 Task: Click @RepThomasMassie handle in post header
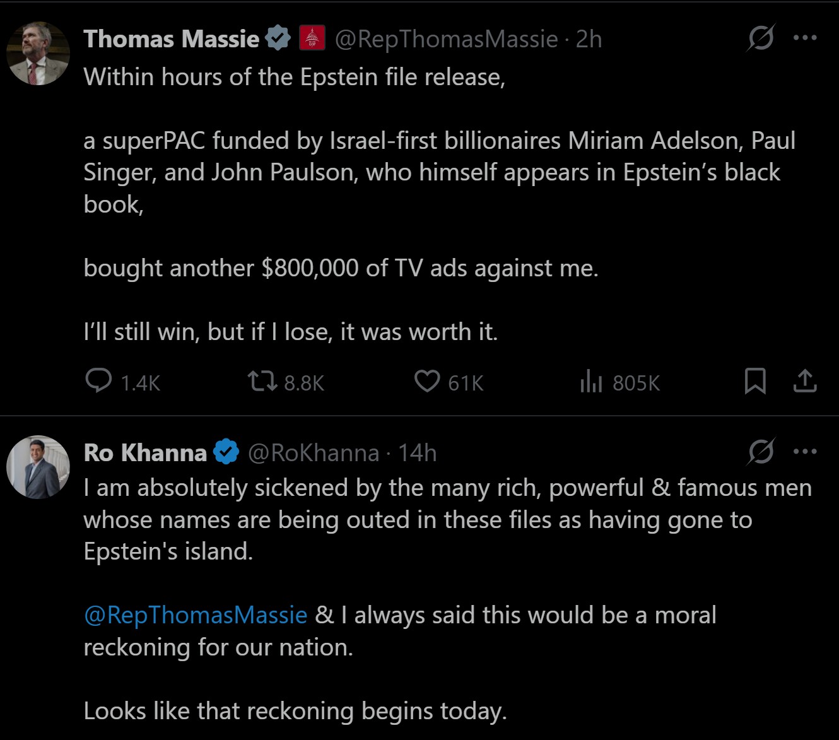(x=446, y=39)
